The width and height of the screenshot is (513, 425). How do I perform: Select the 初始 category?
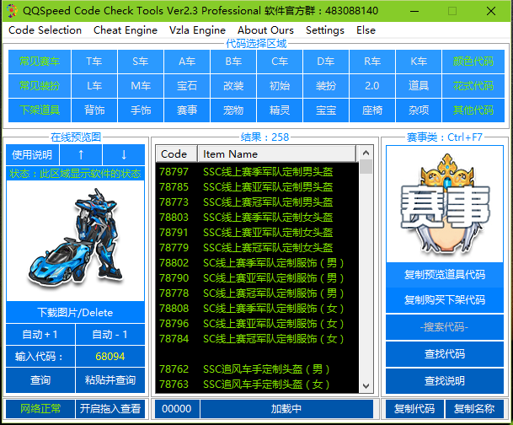pos(280,86)
